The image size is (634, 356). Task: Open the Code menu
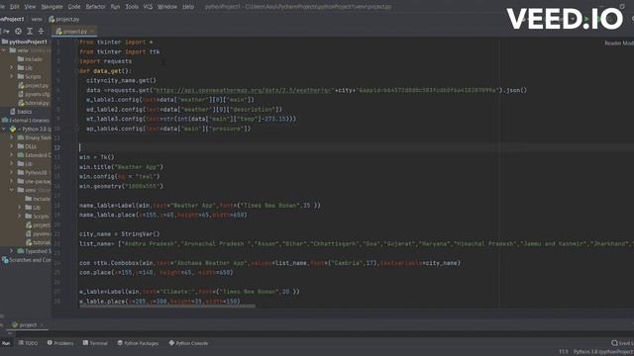click(x=74, y=7)
